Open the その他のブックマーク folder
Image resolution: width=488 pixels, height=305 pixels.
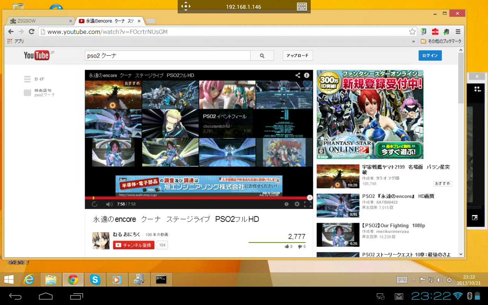(441, 41)
